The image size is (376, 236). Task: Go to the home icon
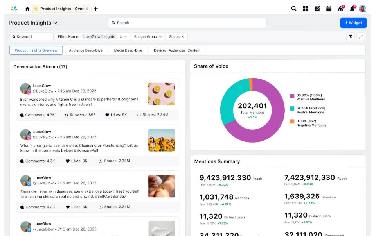tap(27, 9)
